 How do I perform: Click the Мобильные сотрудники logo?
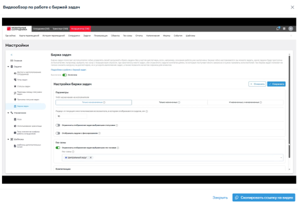click(x=17, y=29)
